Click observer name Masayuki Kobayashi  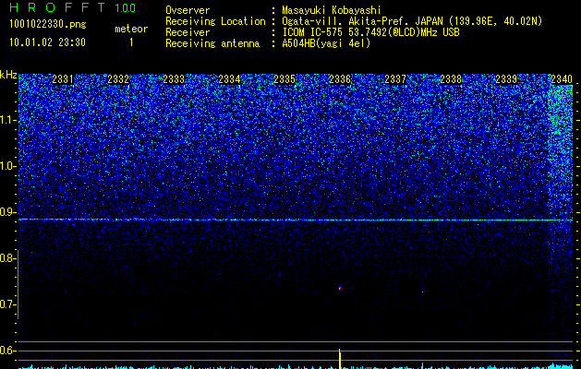click(332, 10)
